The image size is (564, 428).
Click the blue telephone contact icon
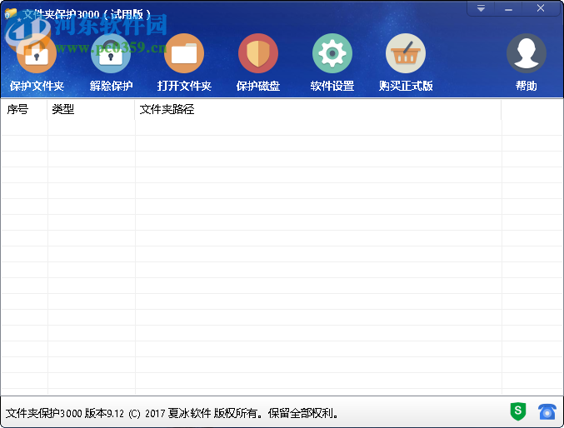(x=547, y=412)
